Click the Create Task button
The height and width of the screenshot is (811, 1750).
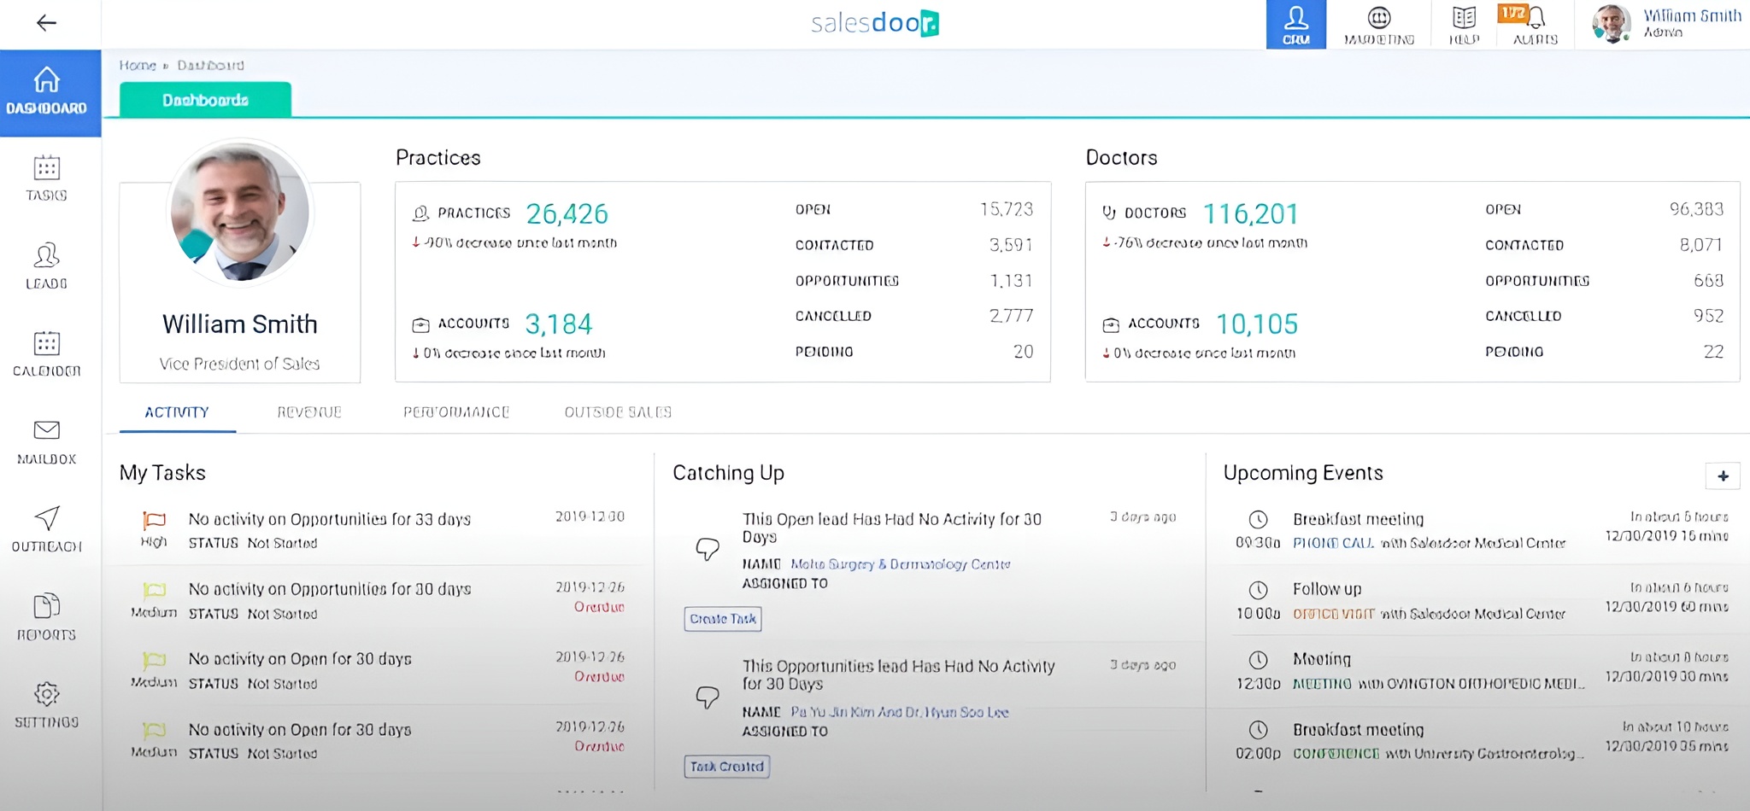tap(722, 619)
